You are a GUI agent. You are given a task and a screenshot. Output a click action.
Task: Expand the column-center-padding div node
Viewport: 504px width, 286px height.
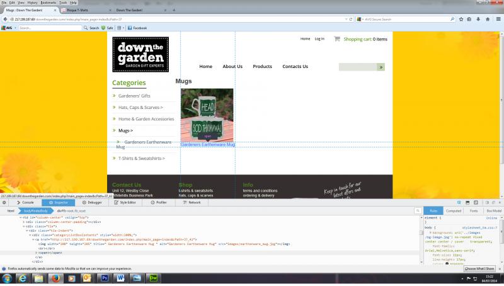[24, 222]
